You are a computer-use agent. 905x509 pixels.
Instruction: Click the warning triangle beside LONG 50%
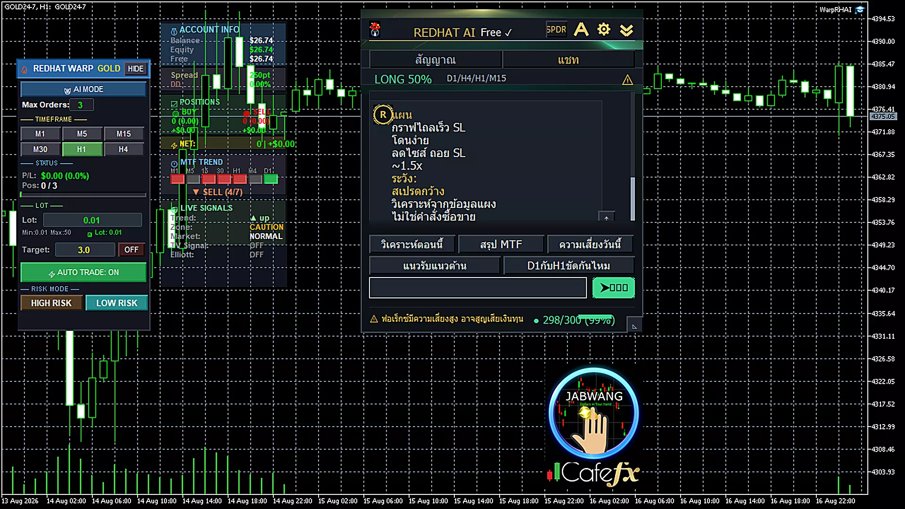[627, 80]
